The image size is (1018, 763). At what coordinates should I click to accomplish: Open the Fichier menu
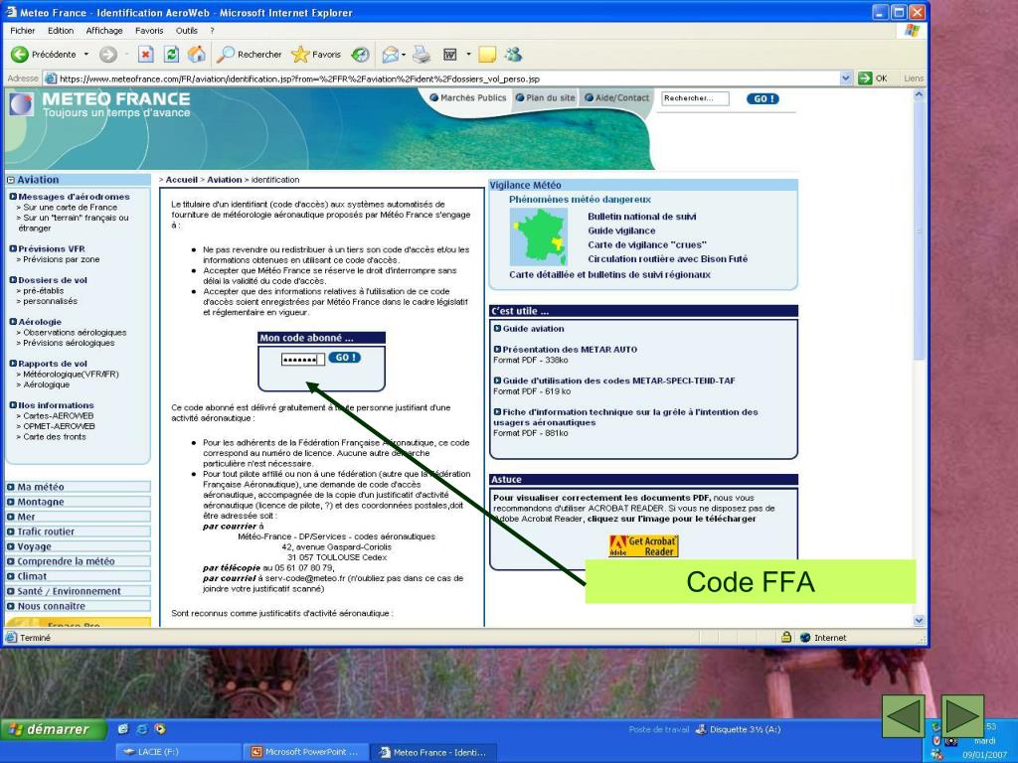pos(23,31)
